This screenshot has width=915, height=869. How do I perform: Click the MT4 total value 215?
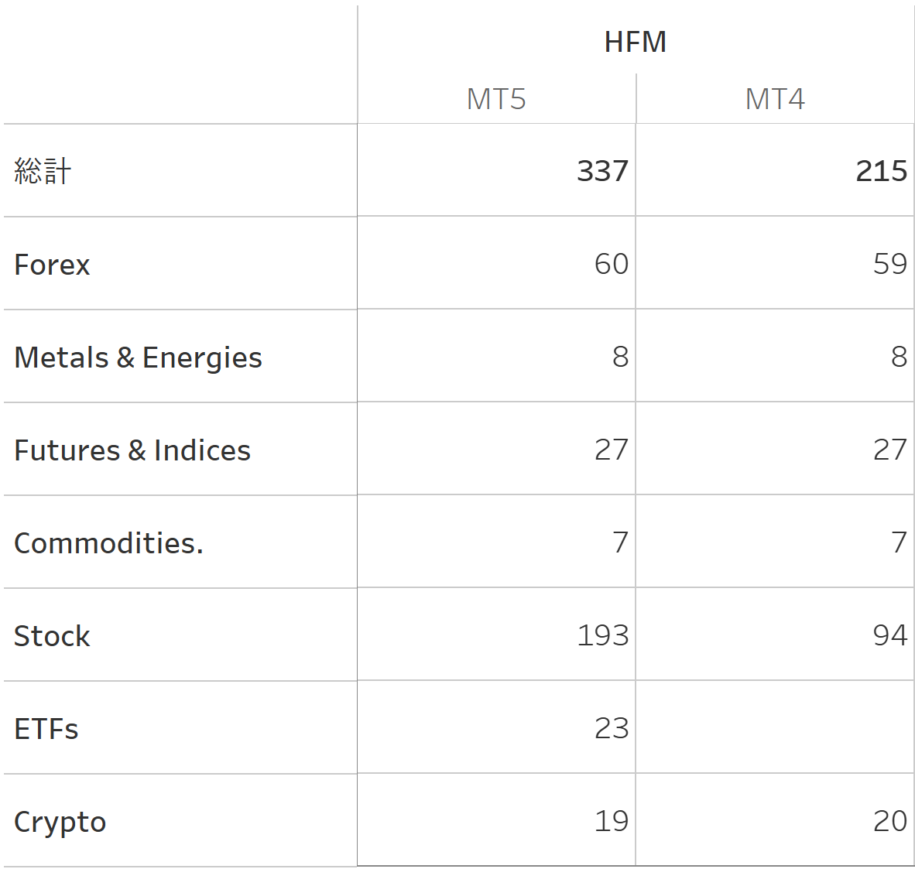881,171
